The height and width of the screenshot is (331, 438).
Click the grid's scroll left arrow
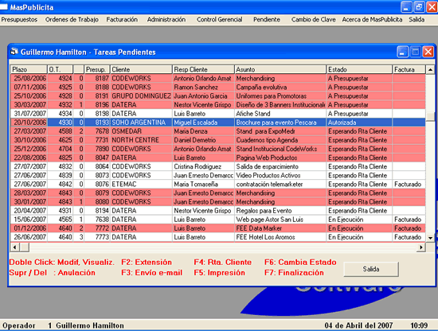[14, 247]
